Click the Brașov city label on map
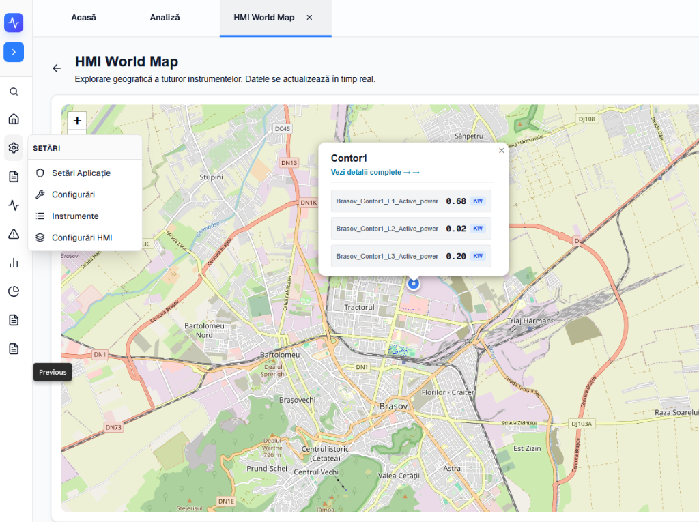The image size is (699, 522). pos(393,407)
